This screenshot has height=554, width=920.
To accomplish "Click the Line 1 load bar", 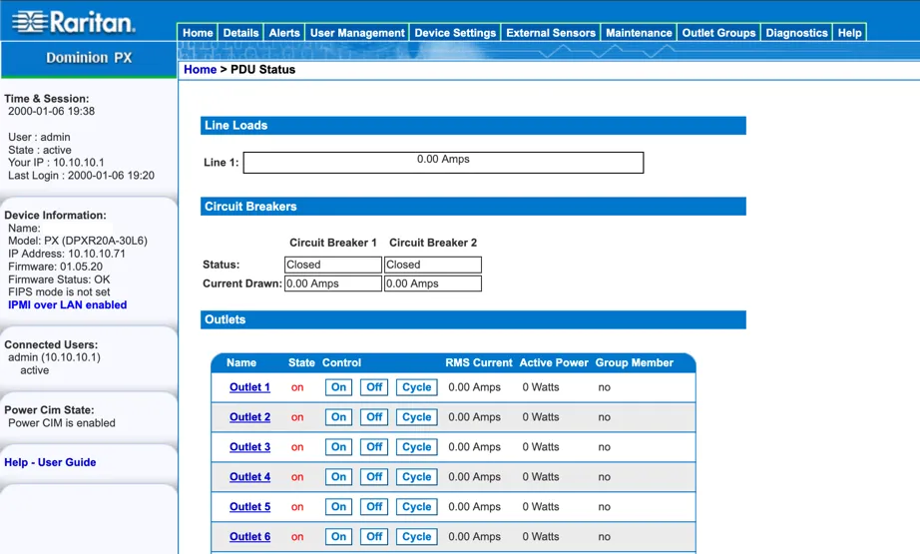I will pyautogui.click(x=444, y=163).
